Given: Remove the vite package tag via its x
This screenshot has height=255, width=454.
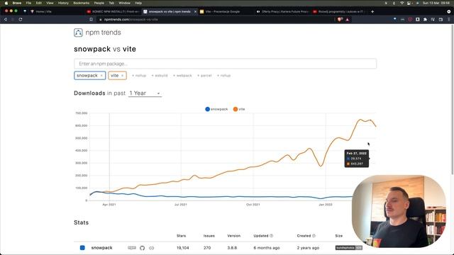Looking at the screenshot, I should [123, 76].
